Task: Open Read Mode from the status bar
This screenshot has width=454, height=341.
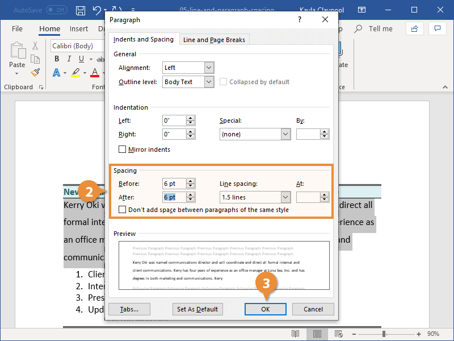Action: [295, 334]
